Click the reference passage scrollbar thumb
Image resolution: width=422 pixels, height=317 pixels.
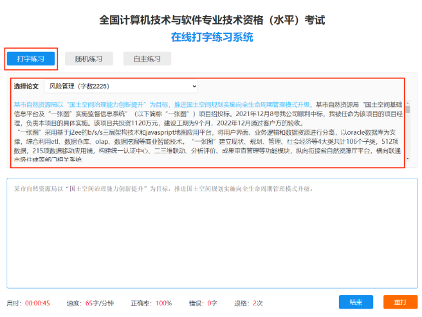click(x=407, y=110)
